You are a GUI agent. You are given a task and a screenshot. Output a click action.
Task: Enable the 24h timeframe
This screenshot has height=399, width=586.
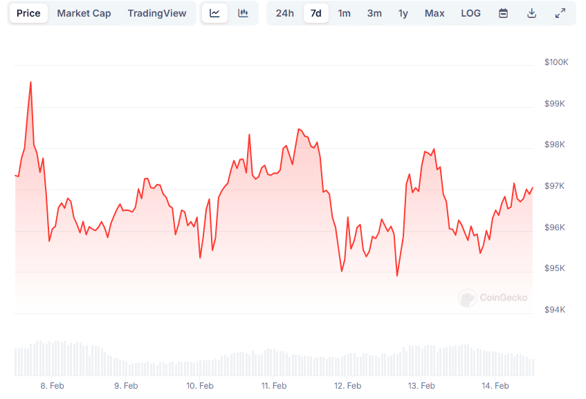(x=284, y=12)
